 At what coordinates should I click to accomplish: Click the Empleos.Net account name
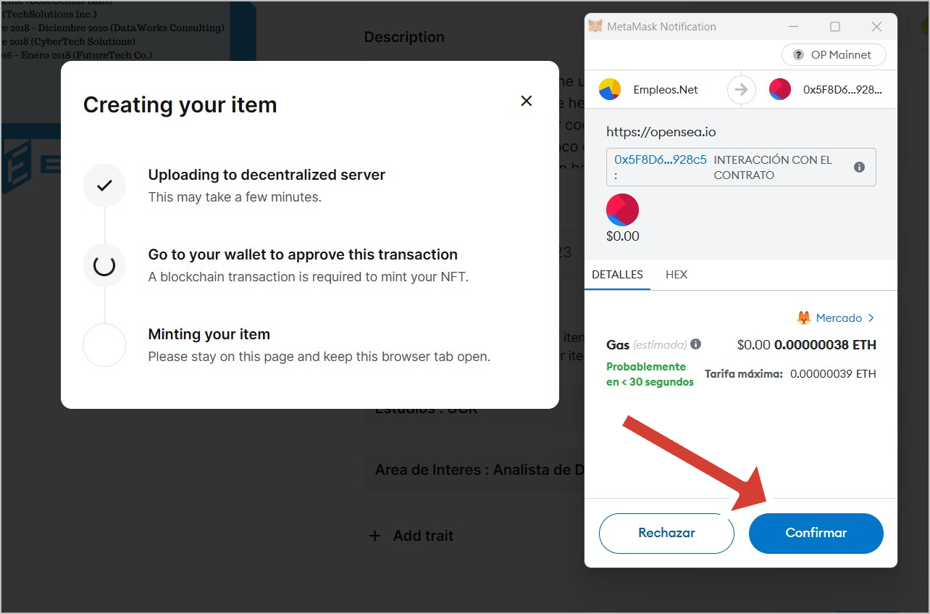click(666, 90)
